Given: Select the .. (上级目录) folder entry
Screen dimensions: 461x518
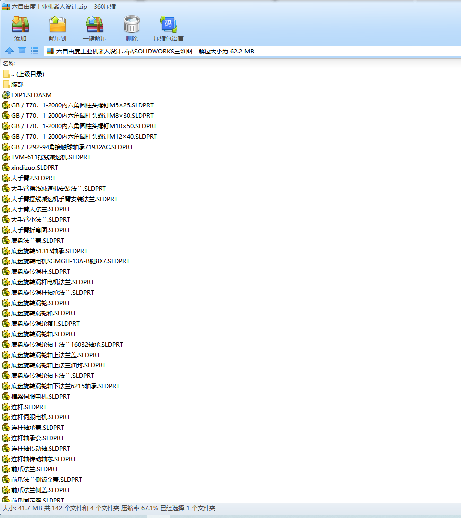Looking at the screenshot, I should [x=23, y=74].
